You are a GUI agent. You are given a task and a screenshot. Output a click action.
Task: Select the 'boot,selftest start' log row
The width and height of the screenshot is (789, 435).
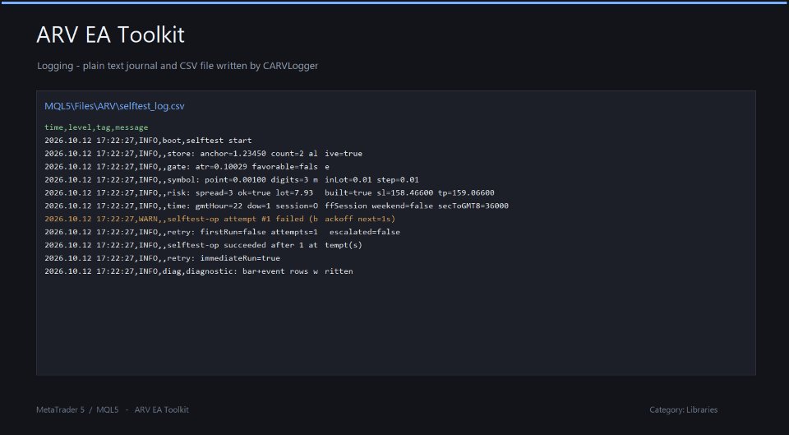point(148,141)
